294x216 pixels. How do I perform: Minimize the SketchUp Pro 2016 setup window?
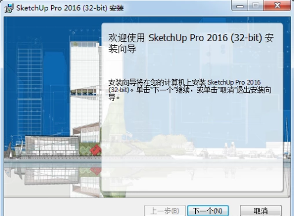240,5
